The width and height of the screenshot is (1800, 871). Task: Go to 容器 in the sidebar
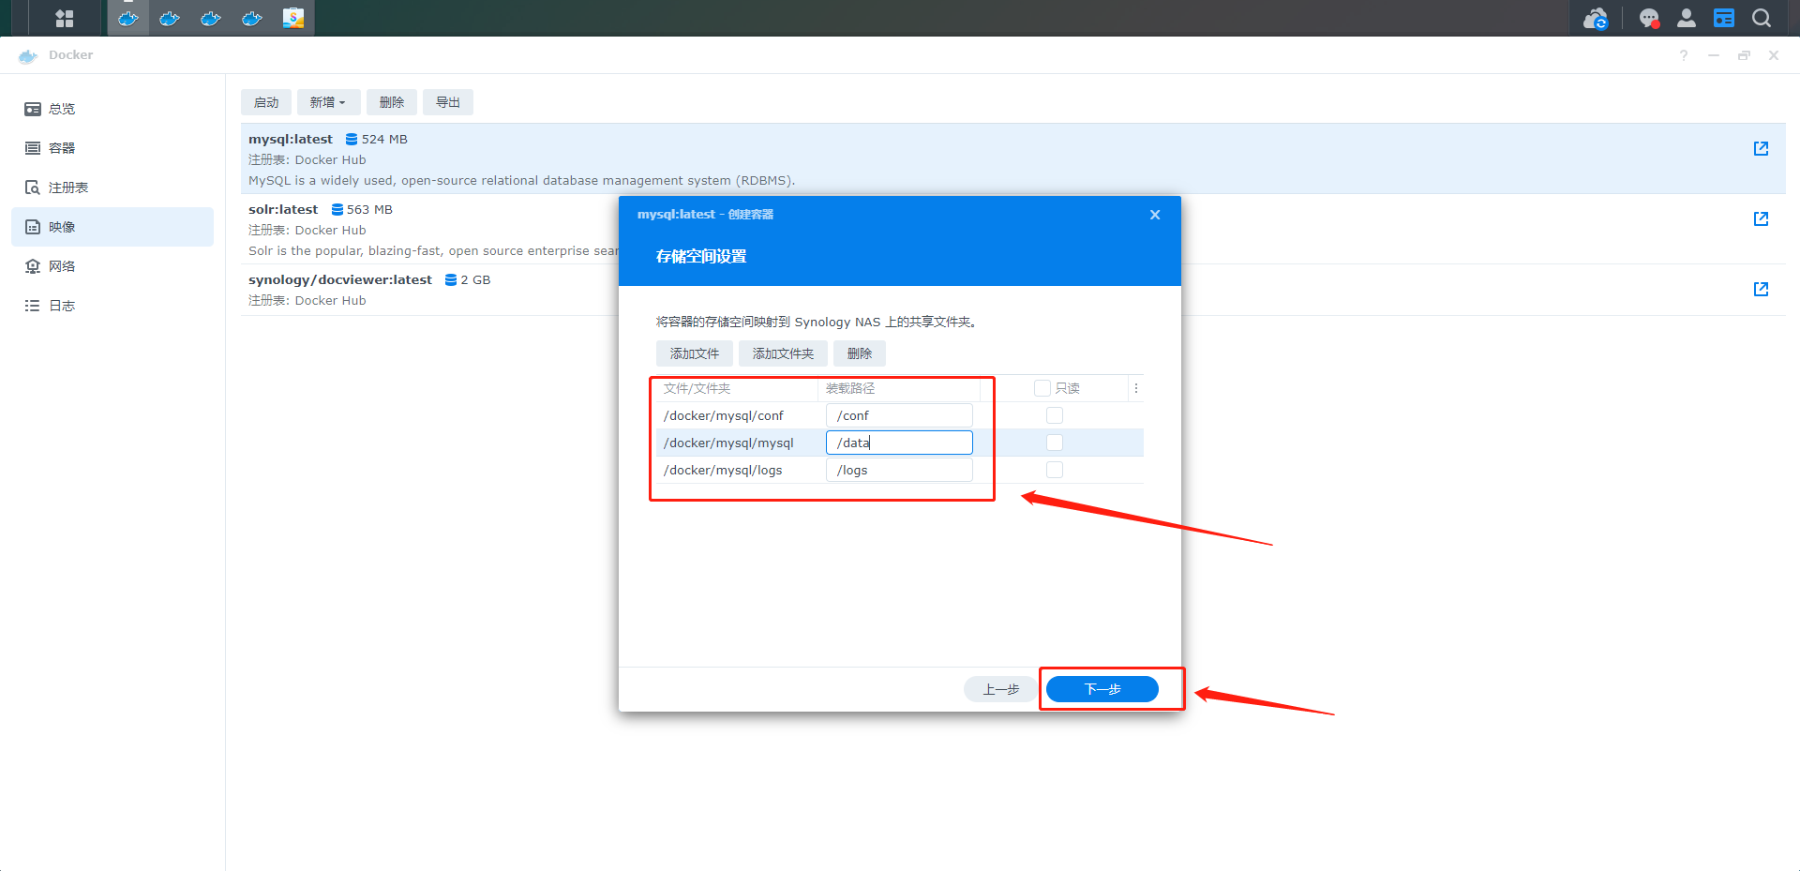click(x=112, y=148)
